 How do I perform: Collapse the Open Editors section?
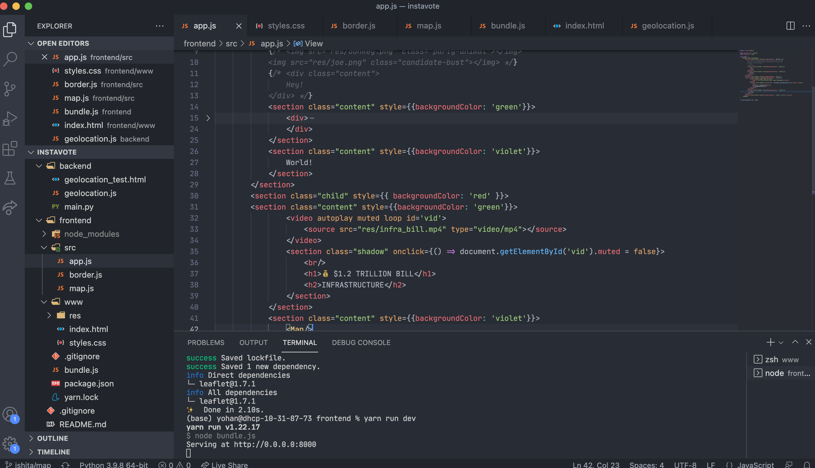tap(31, 43)
